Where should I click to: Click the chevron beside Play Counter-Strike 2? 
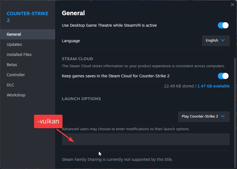click(x=223, y=116)
